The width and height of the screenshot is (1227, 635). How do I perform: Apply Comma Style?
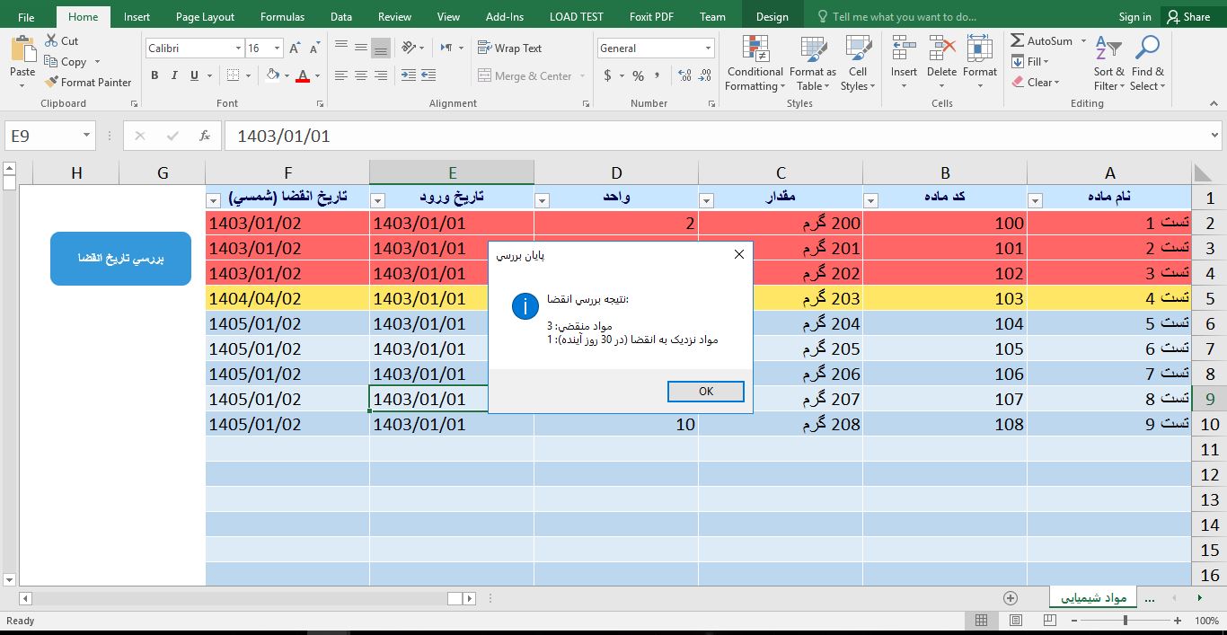point(656,75)
